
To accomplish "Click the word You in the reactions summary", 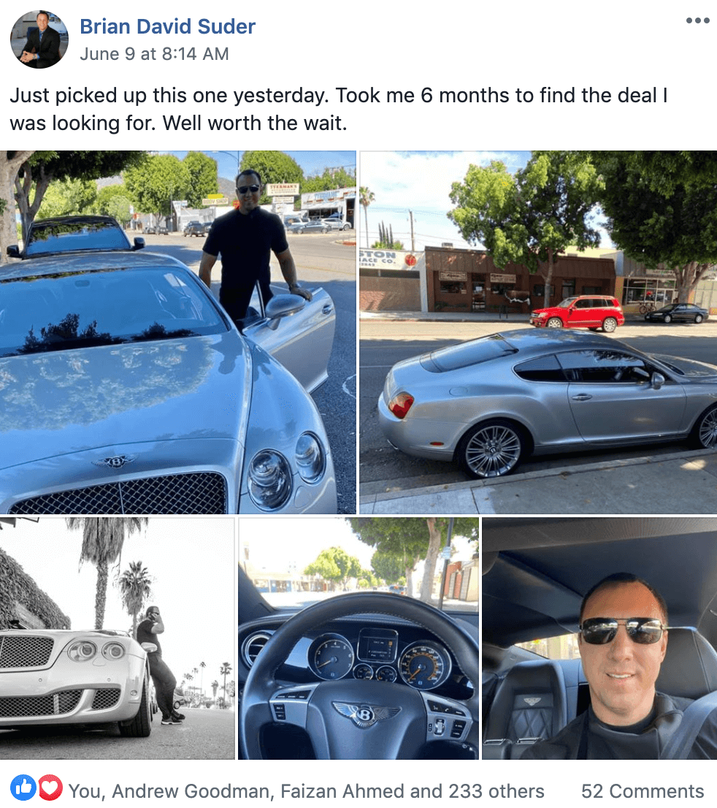I will [x=86, y=791].
